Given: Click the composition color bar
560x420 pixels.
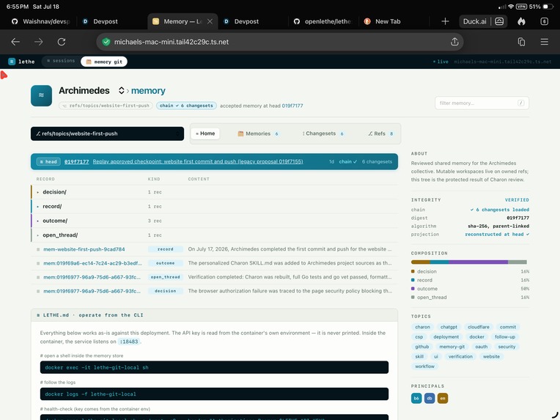Looking at the screenshot, I should tap(469, 262).
